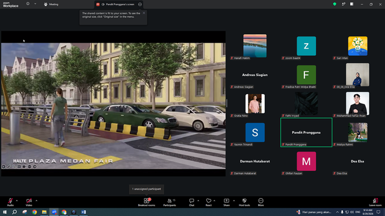Click slide show view icon on slide controls

coord(19,167)
